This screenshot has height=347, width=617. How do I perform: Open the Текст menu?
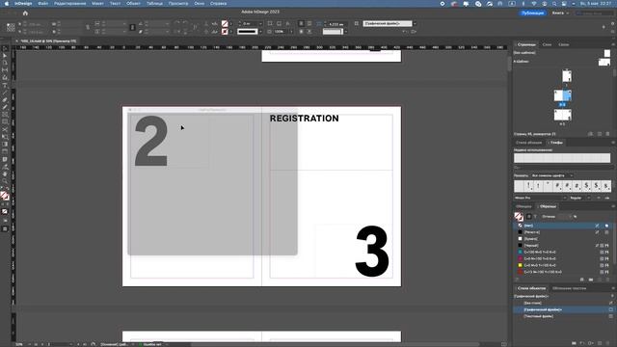click(x=115, y=4)
